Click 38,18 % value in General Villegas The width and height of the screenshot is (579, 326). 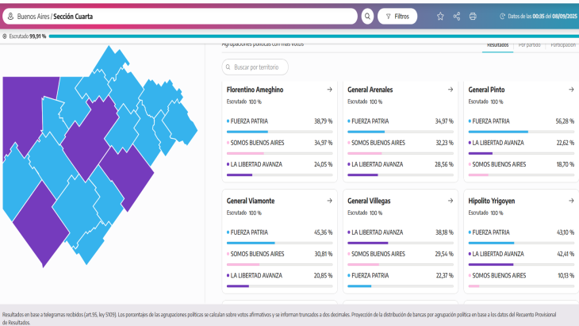point(444,232)
